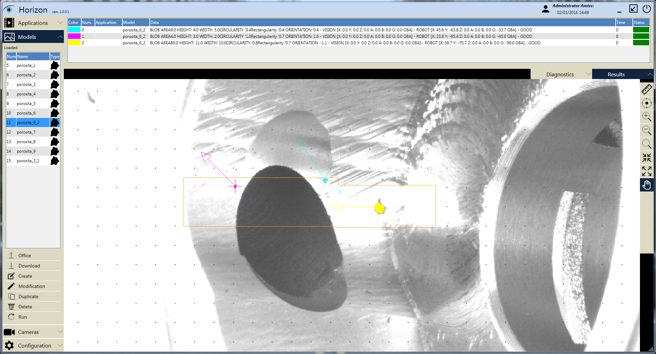Click the shrink-to-fit arrows icon
The width and height of the screenshot is (656, 354).
[x=646, y=157]
